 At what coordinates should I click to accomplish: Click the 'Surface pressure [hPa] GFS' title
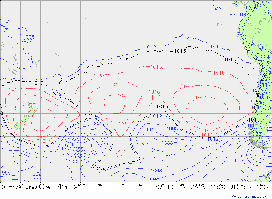(42, 187)
